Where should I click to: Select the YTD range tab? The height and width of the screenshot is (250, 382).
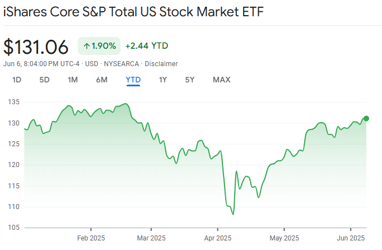tap(133, 80)
